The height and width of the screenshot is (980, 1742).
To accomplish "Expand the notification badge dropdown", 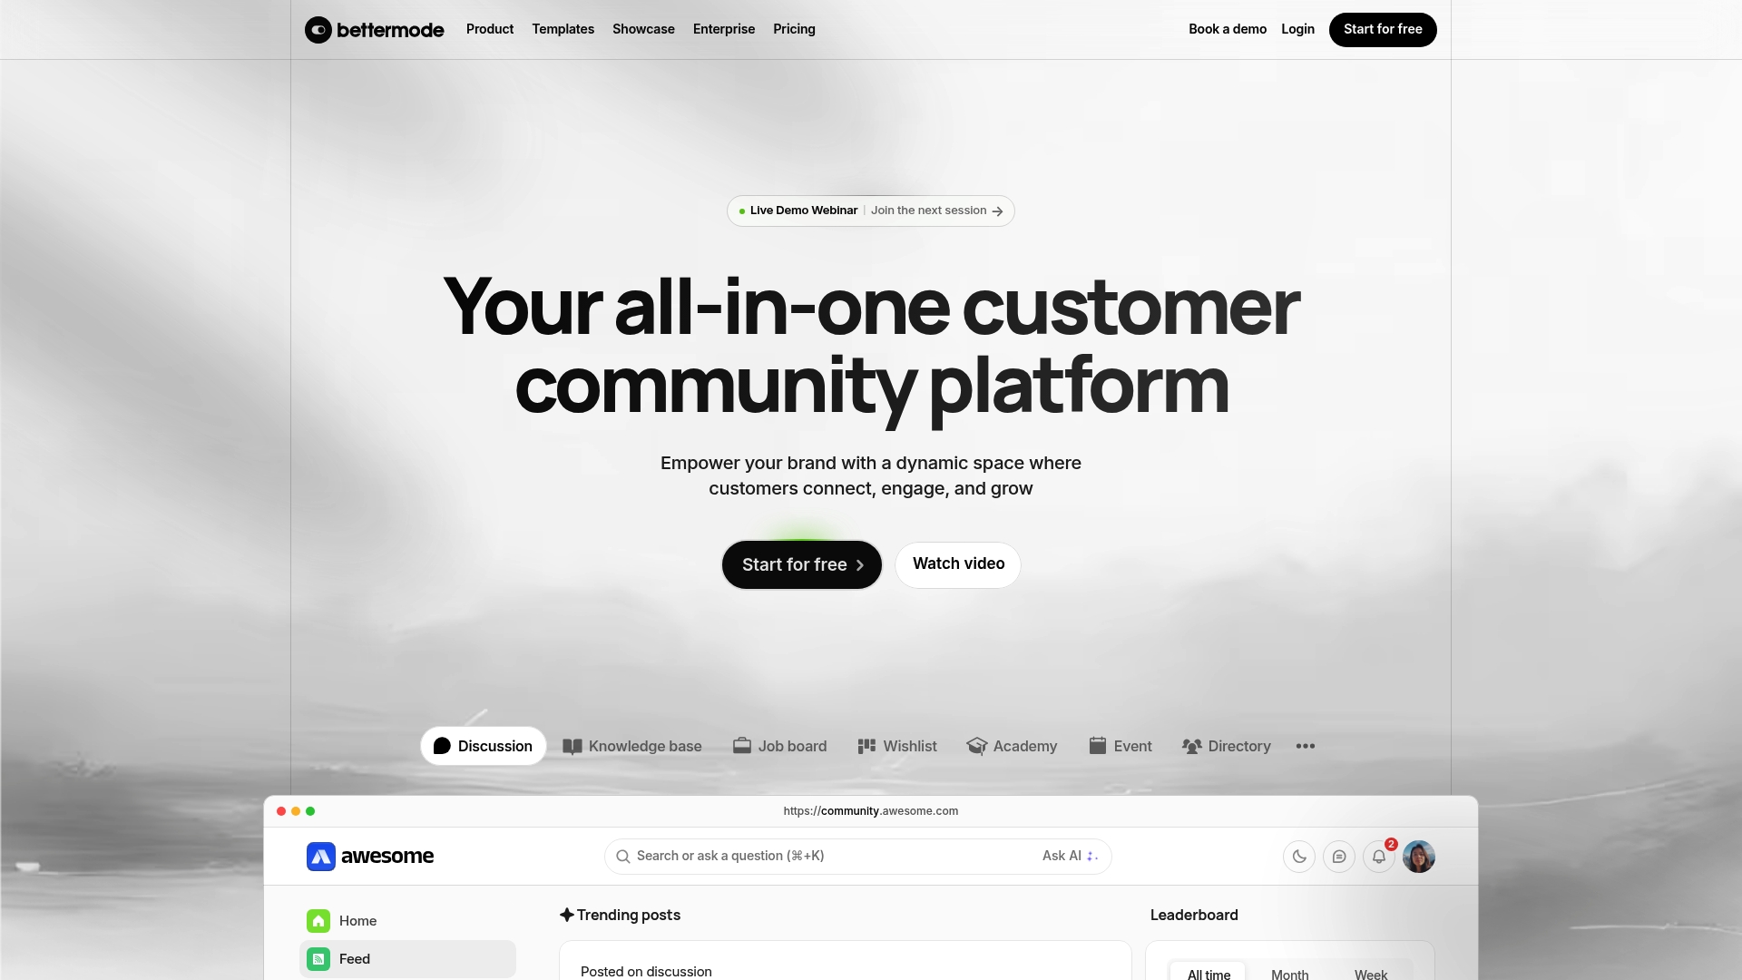I will pyautogui.click(x=1379, y=857).
